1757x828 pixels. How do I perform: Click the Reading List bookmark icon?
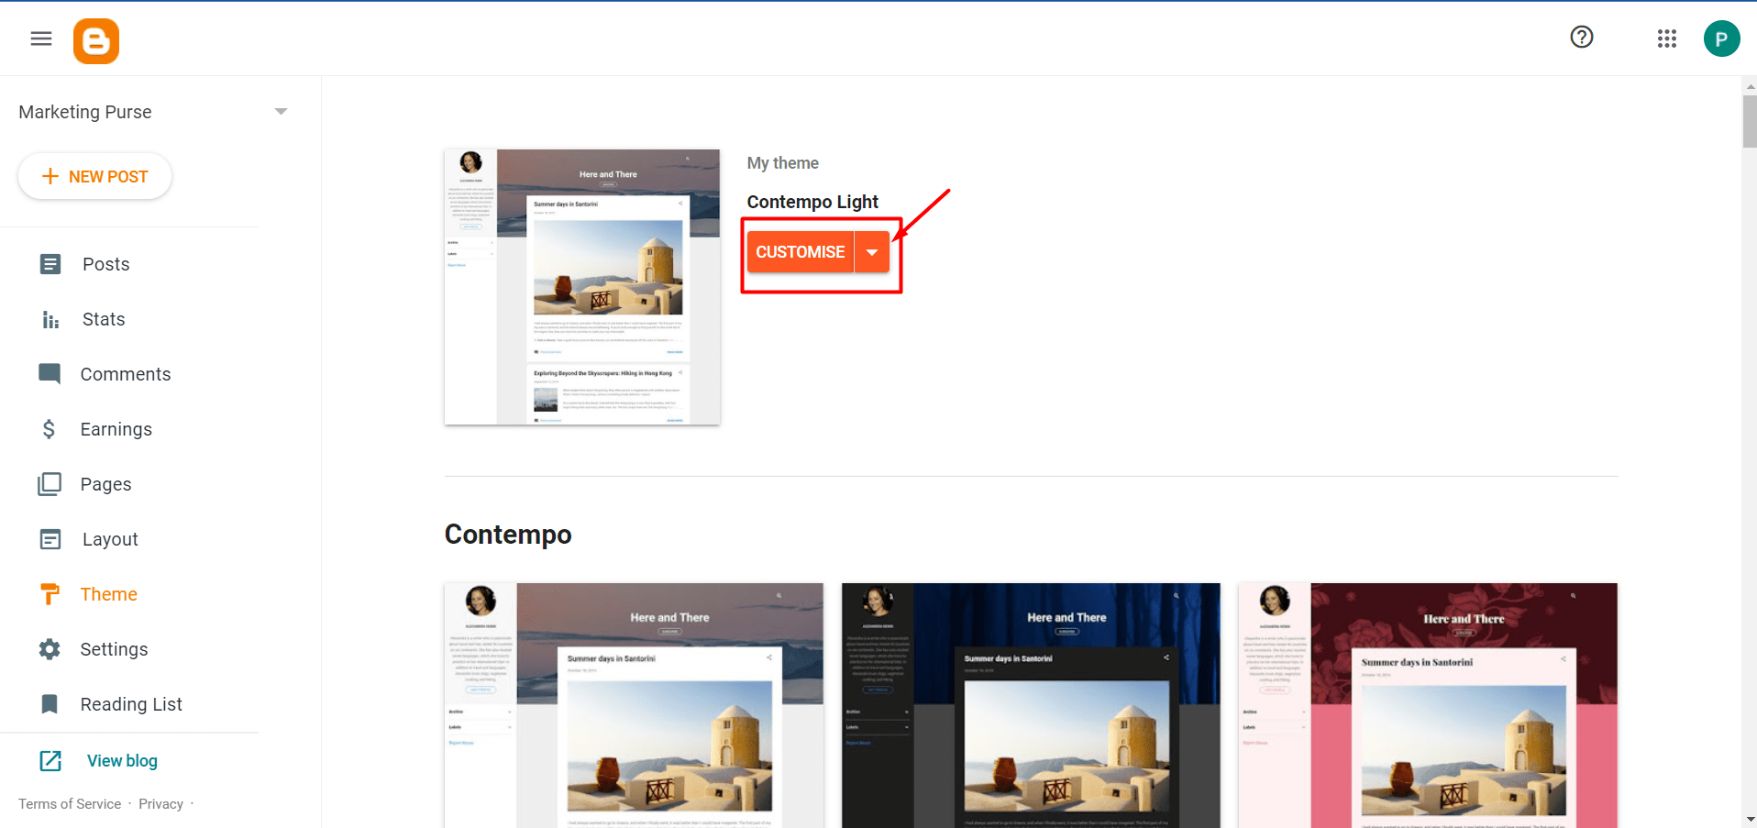50,703
